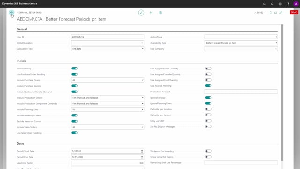
Task: Open the Default Start Date calendar picker
Action: [142, 151]
